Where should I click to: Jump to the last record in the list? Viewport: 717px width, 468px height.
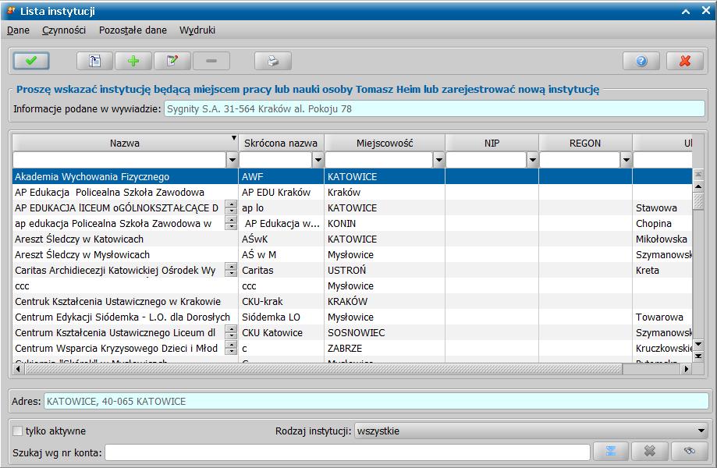[698, 356]
